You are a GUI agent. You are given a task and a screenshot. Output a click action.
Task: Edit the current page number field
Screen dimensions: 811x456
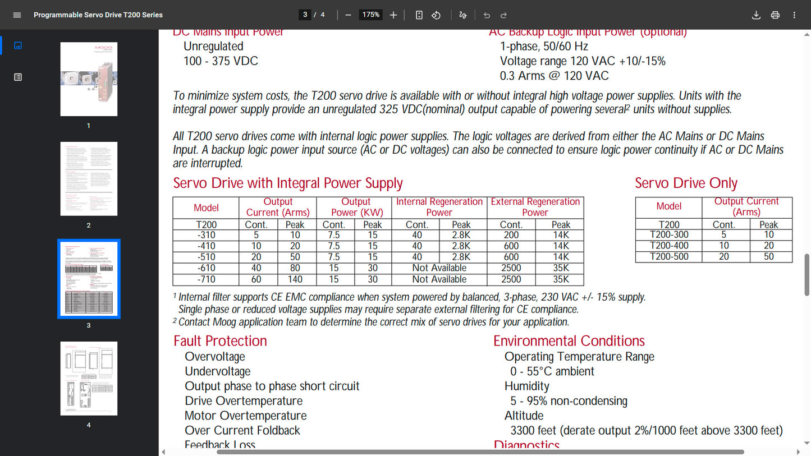click(305, 15)
